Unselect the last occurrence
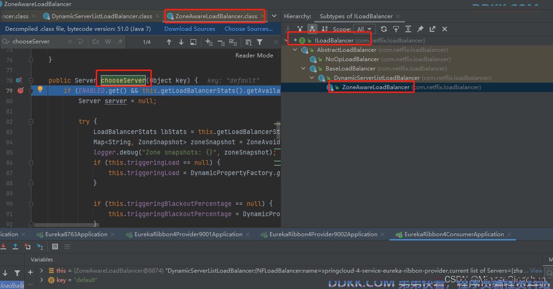This screenshot has height=289, width=553. (221, 42)
